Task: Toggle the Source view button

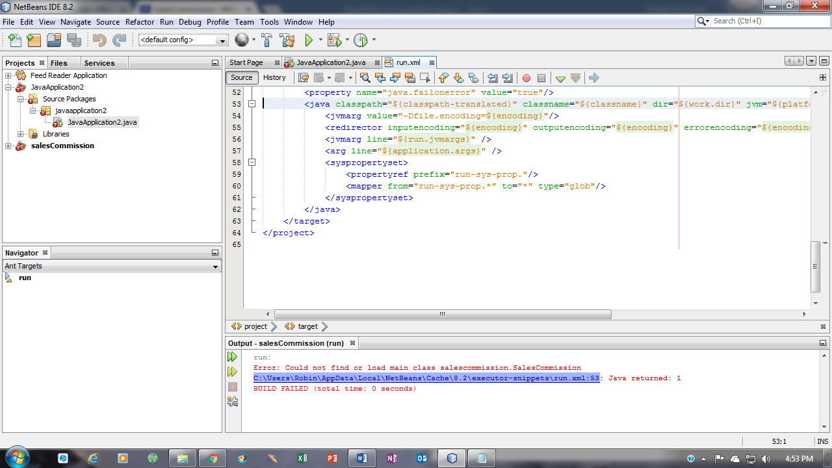Action: pos(242,77)
